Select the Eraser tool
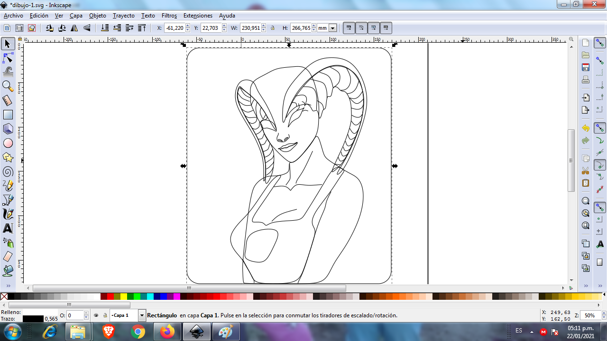607x341 pixels. coord(8,257)
